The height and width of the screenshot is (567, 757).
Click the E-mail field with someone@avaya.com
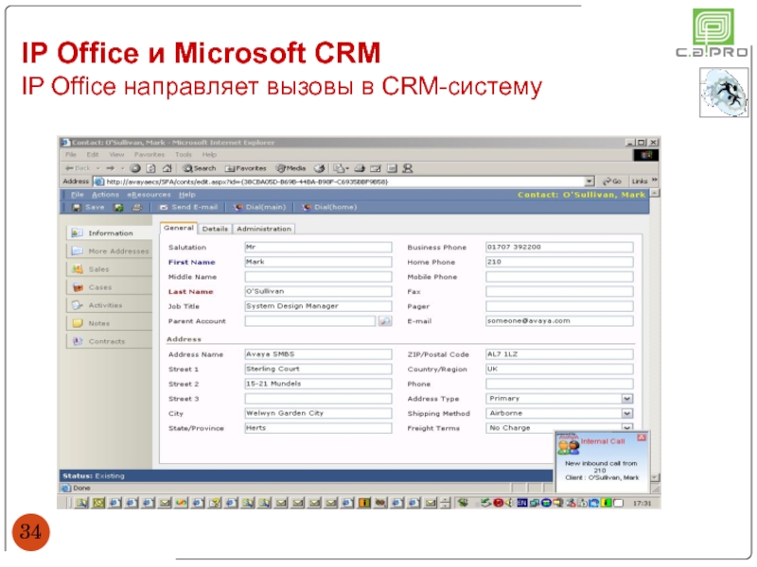click(559, 321)
